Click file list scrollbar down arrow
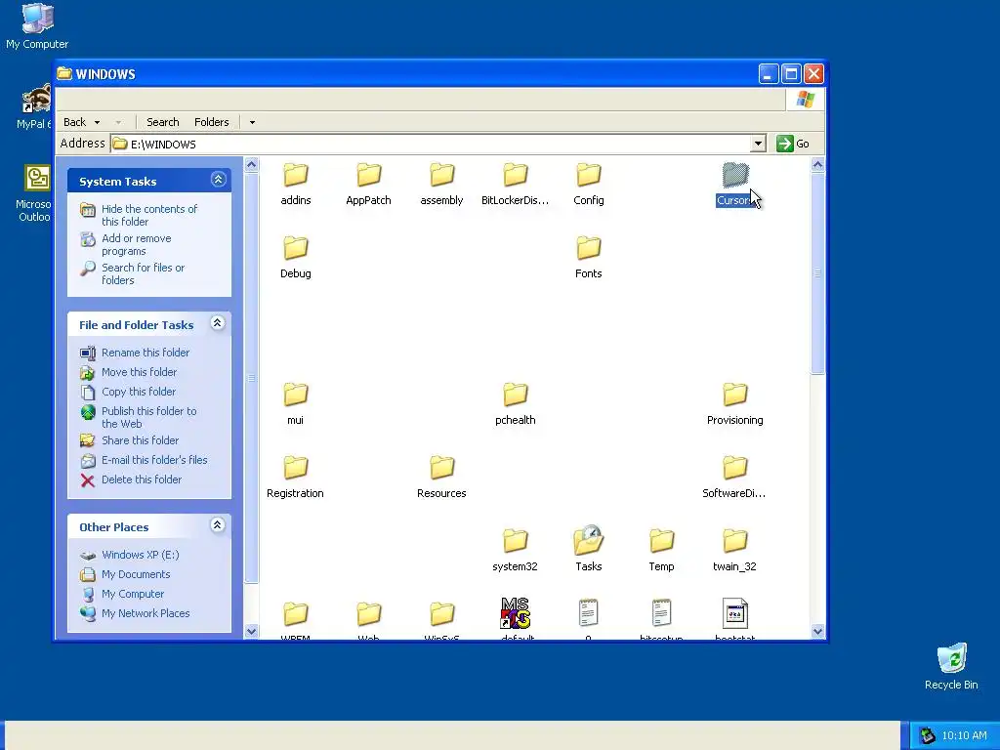 (x=817, y=632)
